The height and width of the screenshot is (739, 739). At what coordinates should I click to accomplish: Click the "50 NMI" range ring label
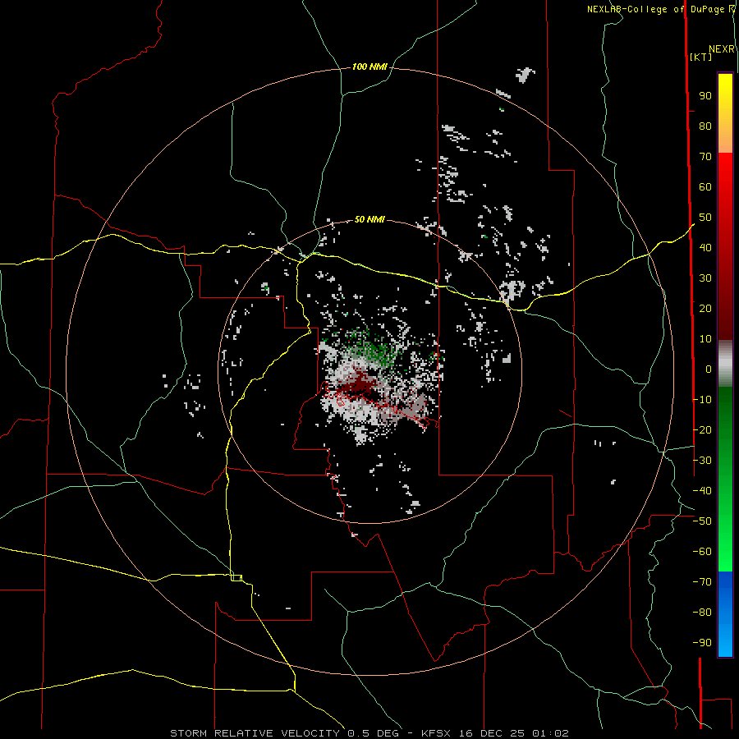tap(369, 219)
